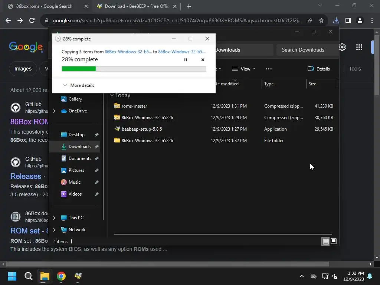The width and height of the screenshot is (380, 285).
Task: Go back in Chrome
Action: click(x=8, y=21)
